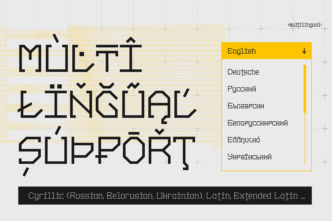
Task: Click the <multilingual> tag label
Action: pyautogui.click(x=305, y=25)
